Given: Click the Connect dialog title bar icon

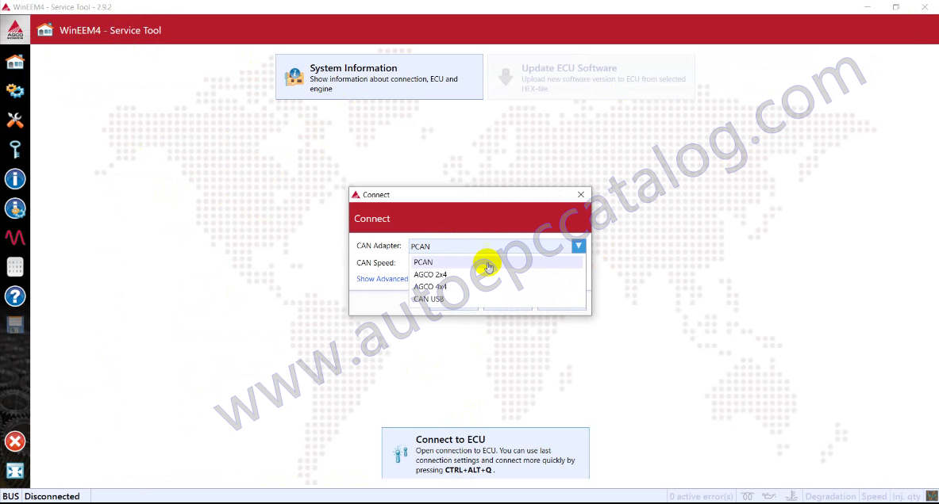Looking at the screenshot, I should pyautogui.click(x=356, y=194).
